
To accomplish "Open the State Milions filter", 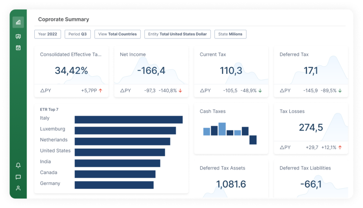I will [230, 34].
